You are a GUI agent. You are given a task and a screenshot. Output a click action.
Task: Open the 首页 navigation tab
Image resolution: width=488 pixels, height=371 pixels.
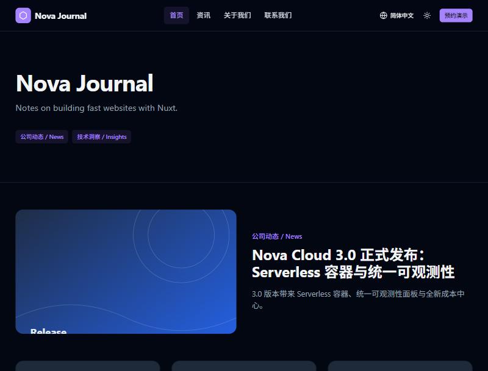coord(176,15)
